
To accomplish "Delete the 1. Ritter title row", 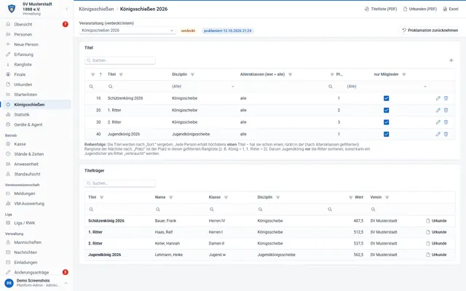I will [x=446, y=110].
